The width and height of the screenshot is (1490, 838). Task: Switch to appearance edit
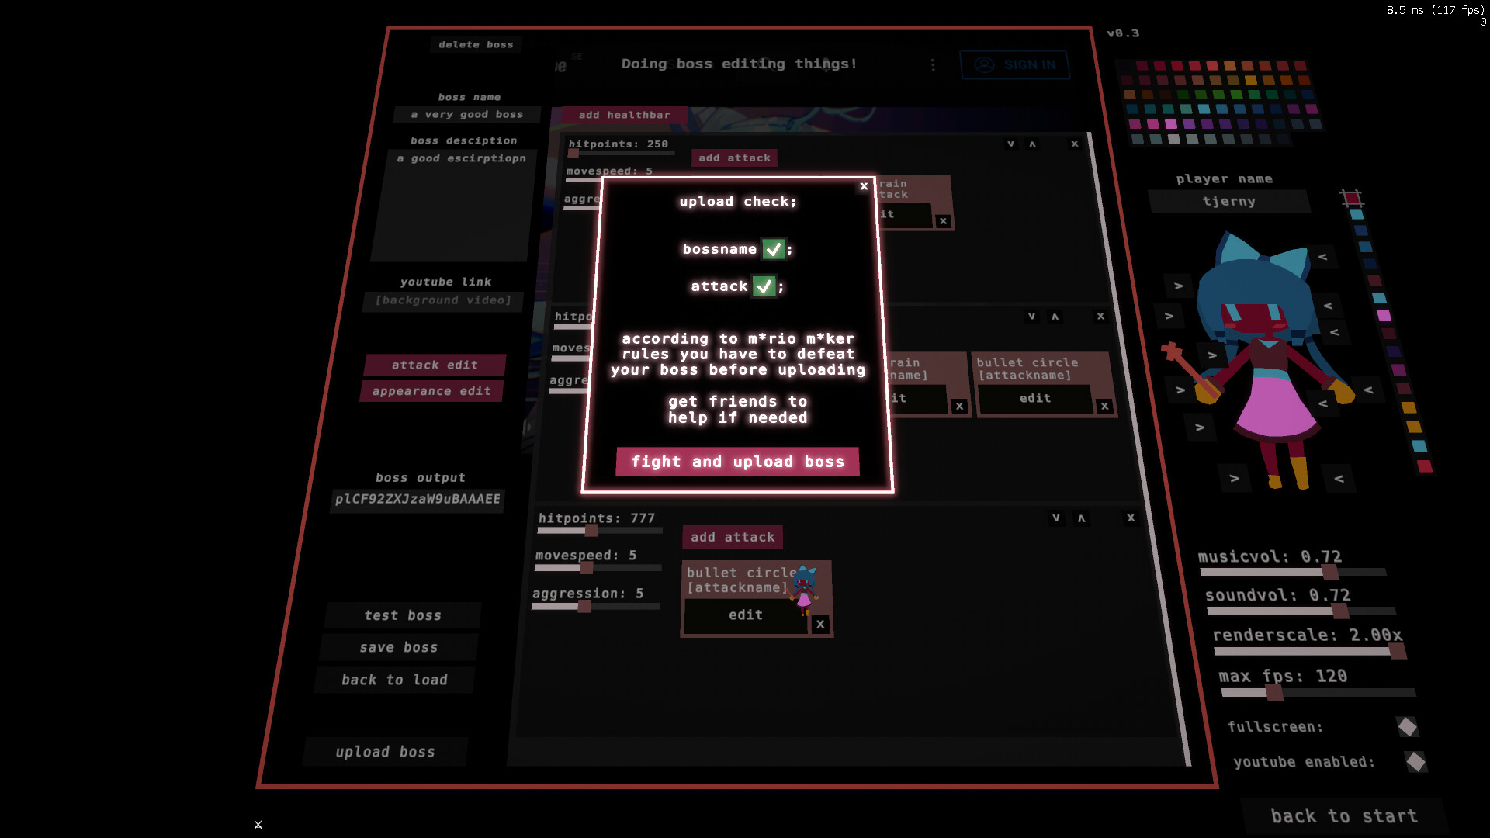tap(431, 391)
